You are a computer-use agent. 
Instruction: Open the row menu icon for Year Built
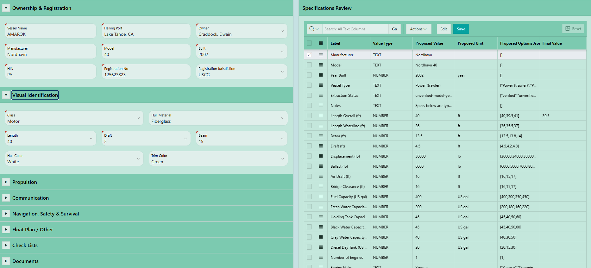(x=321, y=75)
